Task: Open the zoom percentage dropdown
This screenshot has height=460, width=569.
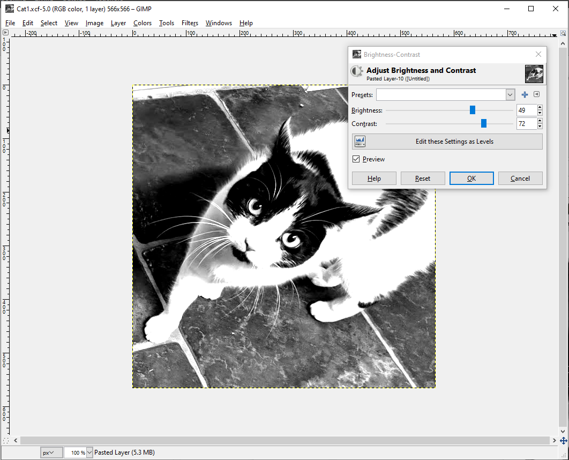Action: [89, 452]
